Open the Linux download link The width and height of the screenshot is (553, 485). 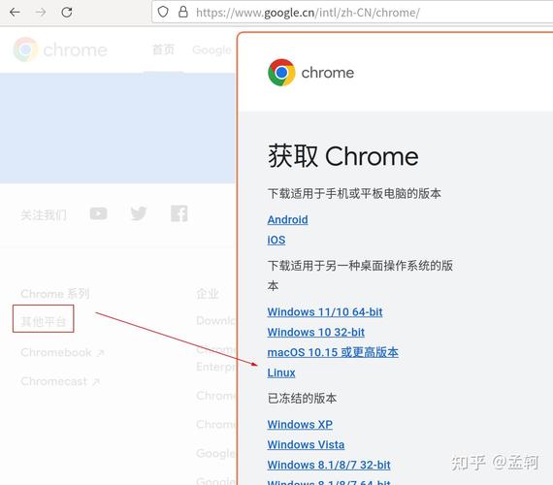pos(281,372)
